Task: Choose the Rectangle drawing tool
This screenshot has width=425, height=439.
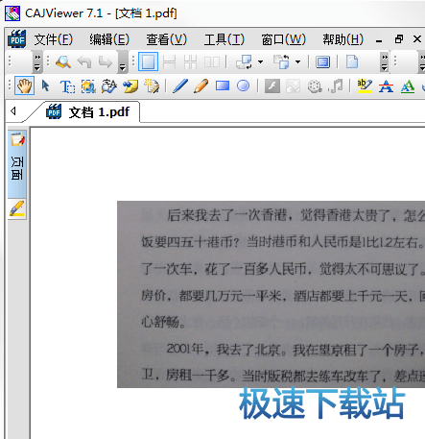Action: tap(223, 85)
